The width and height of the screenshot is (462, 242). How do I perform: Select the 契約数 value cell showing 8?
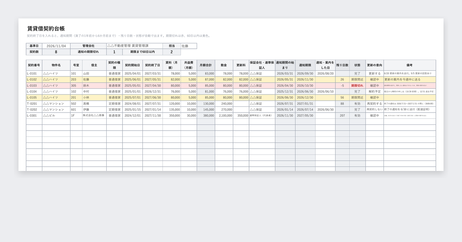tap(56, 52)
